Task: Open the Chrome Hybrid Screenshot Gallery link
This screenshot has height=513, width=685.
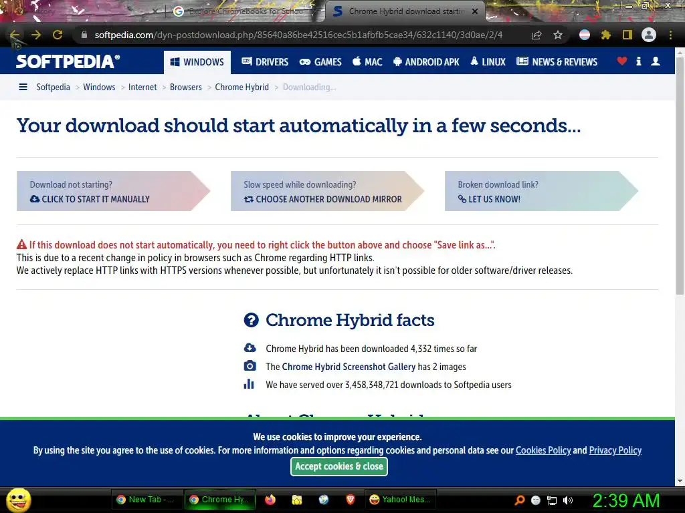Action: click(349, 367)
